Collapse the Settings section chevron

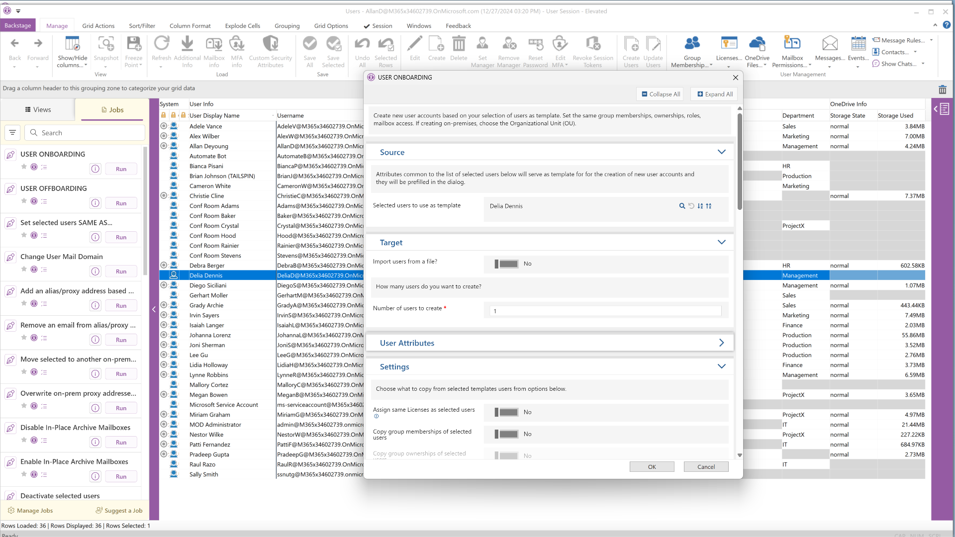point(721,366)
